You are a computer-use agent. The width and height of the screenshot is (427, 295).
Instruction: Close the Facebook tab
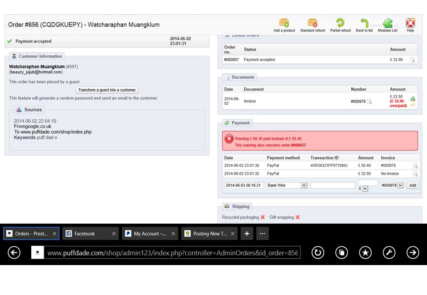pos(114,234)
